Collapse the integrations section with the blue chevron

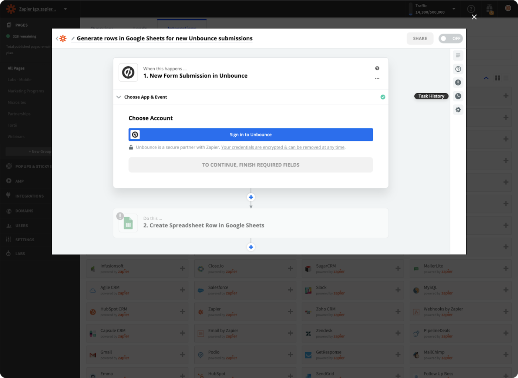(486, 78)
